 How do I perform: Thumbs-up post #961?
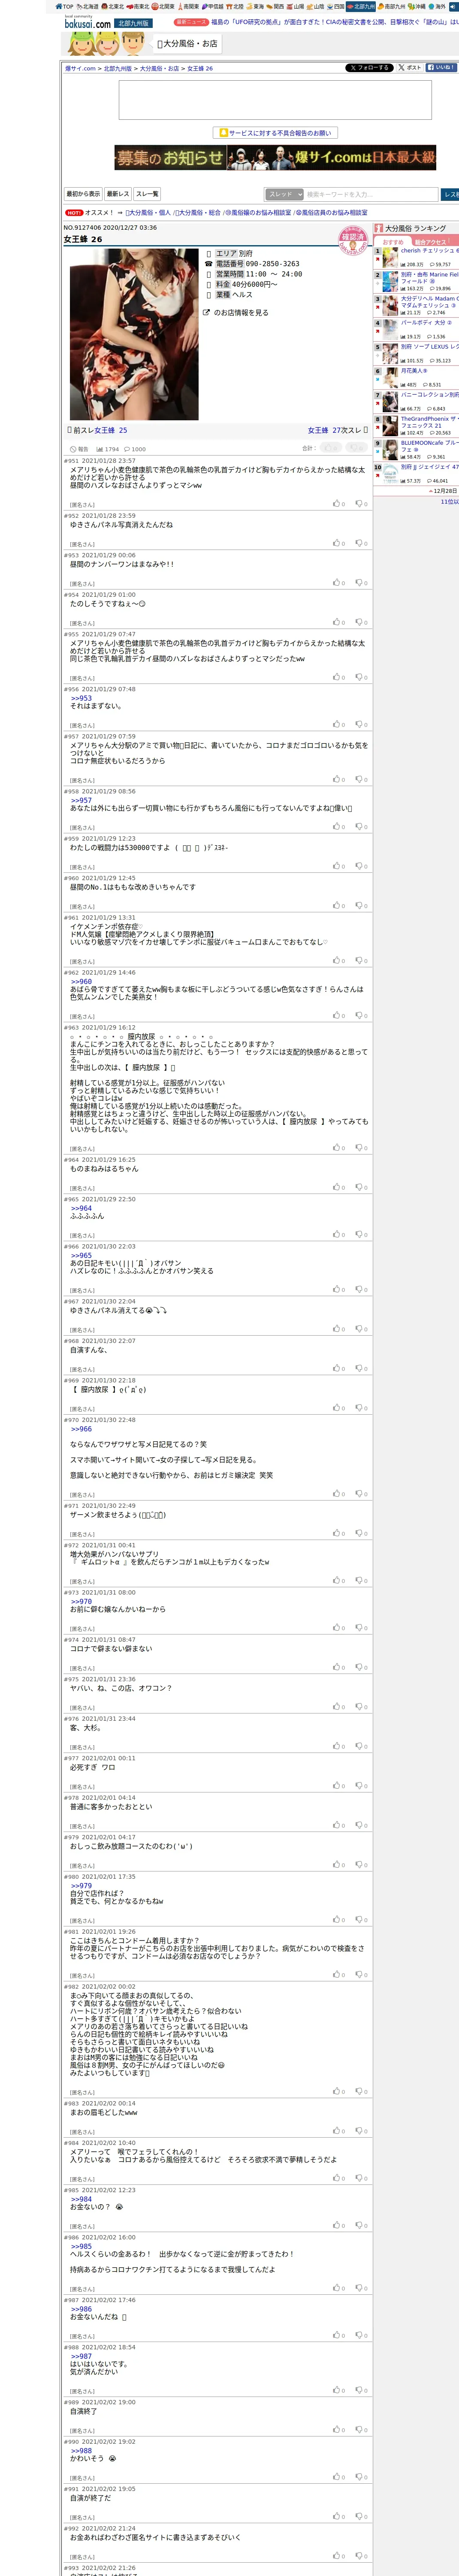coord(338,961)
